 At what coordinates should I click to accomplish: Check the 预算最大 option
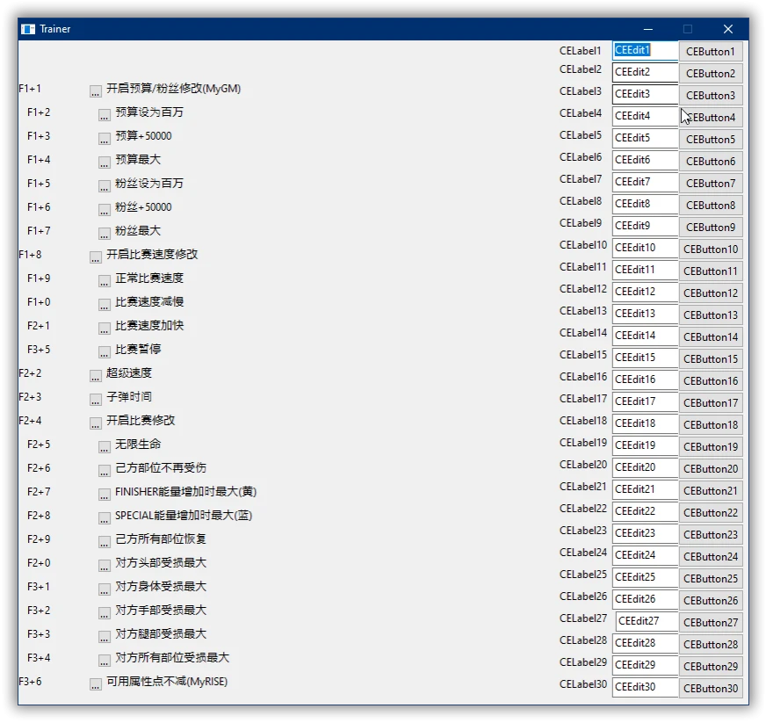pyautogui.click(x=104, y=163)
